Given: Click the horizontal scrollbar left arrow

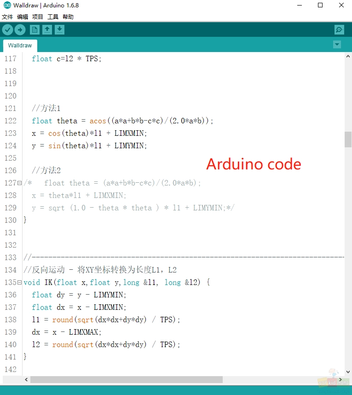Looking at the screenshot, I should [x=26, y=379].
